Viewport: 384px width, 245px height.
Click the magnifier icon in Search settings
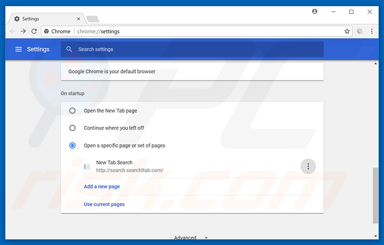click(x=70, y=49)
